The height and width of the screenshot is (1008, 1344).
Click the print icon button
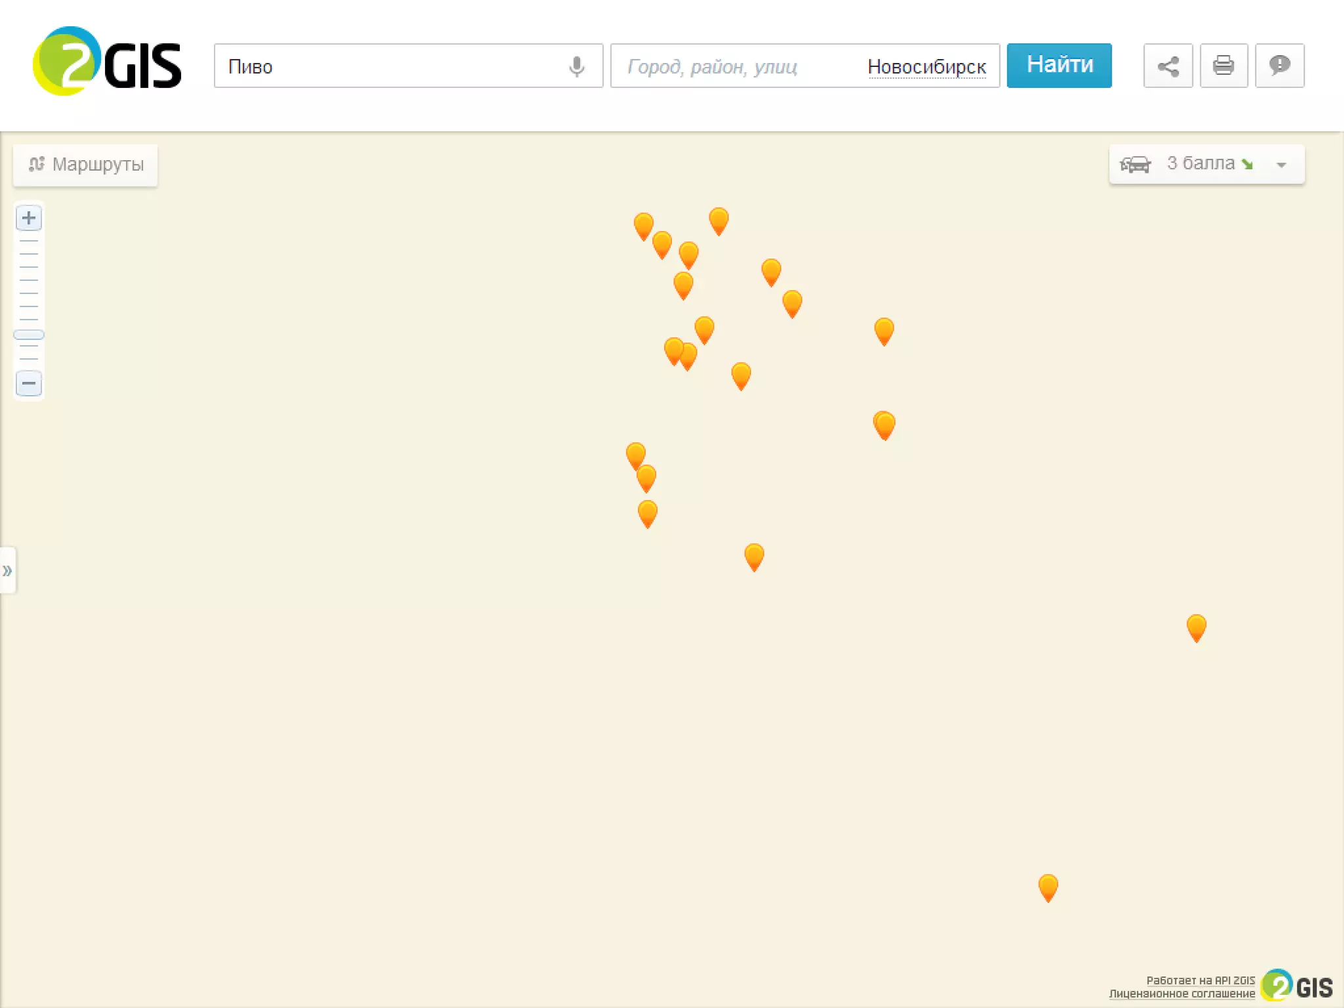pos(1223,66)
